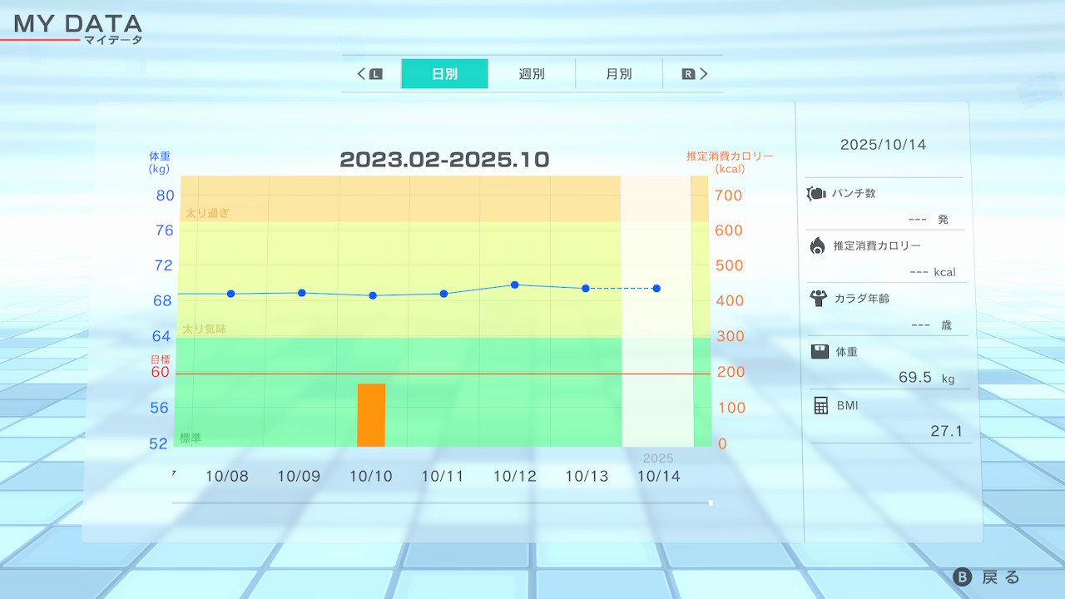The image size is (1065, 599).
Task: Click the L shoulder button icon
Action: tap(375, 74)
